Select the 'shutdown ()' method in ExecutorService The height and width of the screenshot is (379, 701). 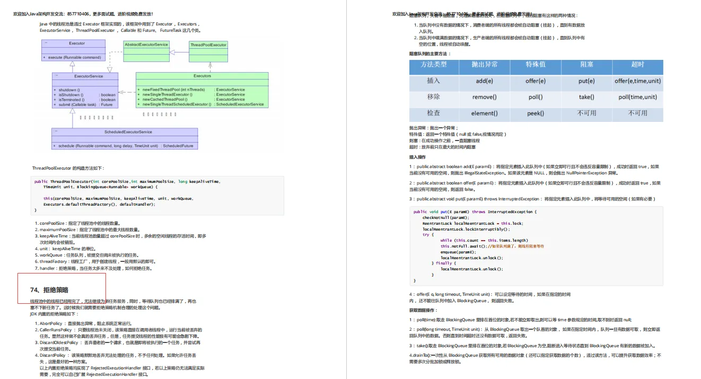click(69, 90)
